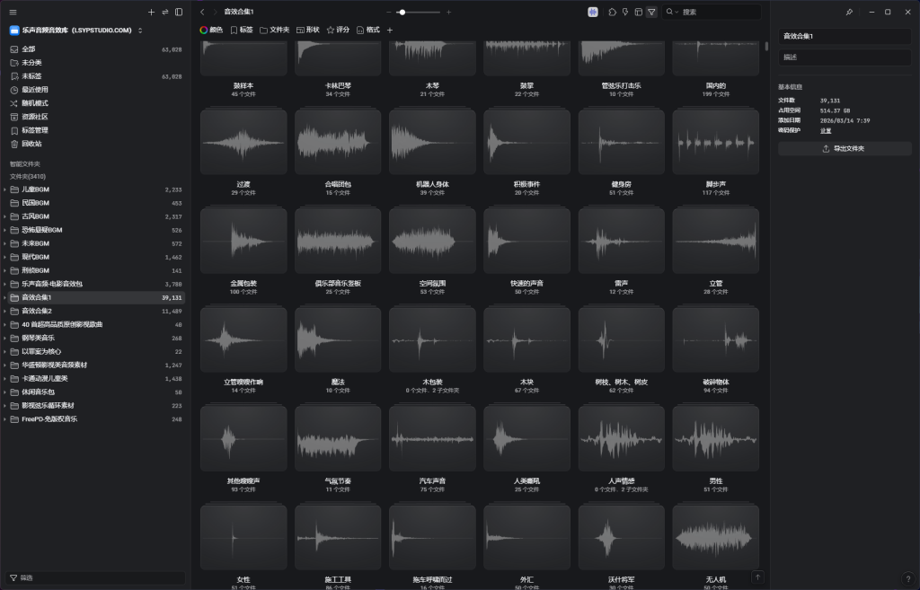Click the 导出文件夹 export button

coord(845,148)
